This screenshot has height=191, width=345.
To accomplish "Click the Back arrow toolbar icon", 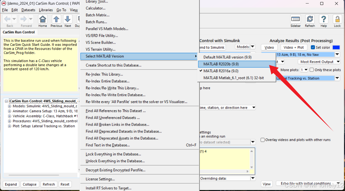I will (x=7, y=19).
